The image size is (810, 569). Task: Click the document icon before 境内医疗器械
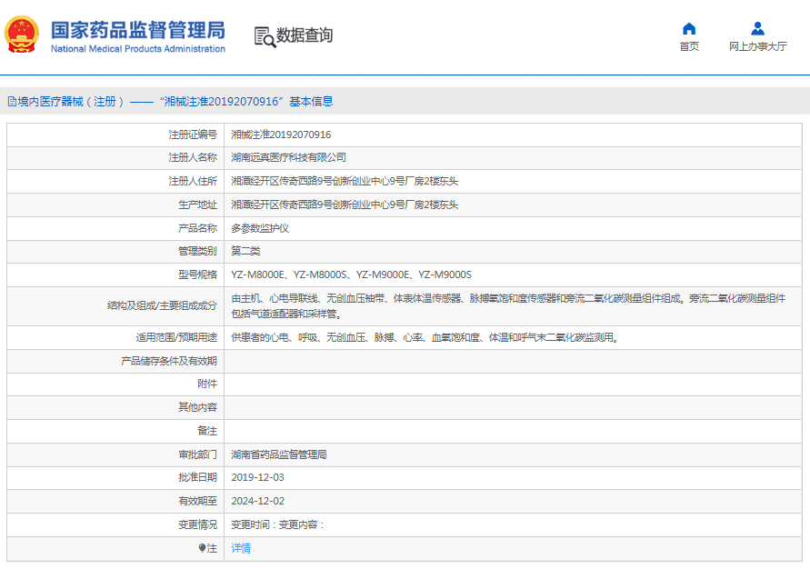pos(12,102)
